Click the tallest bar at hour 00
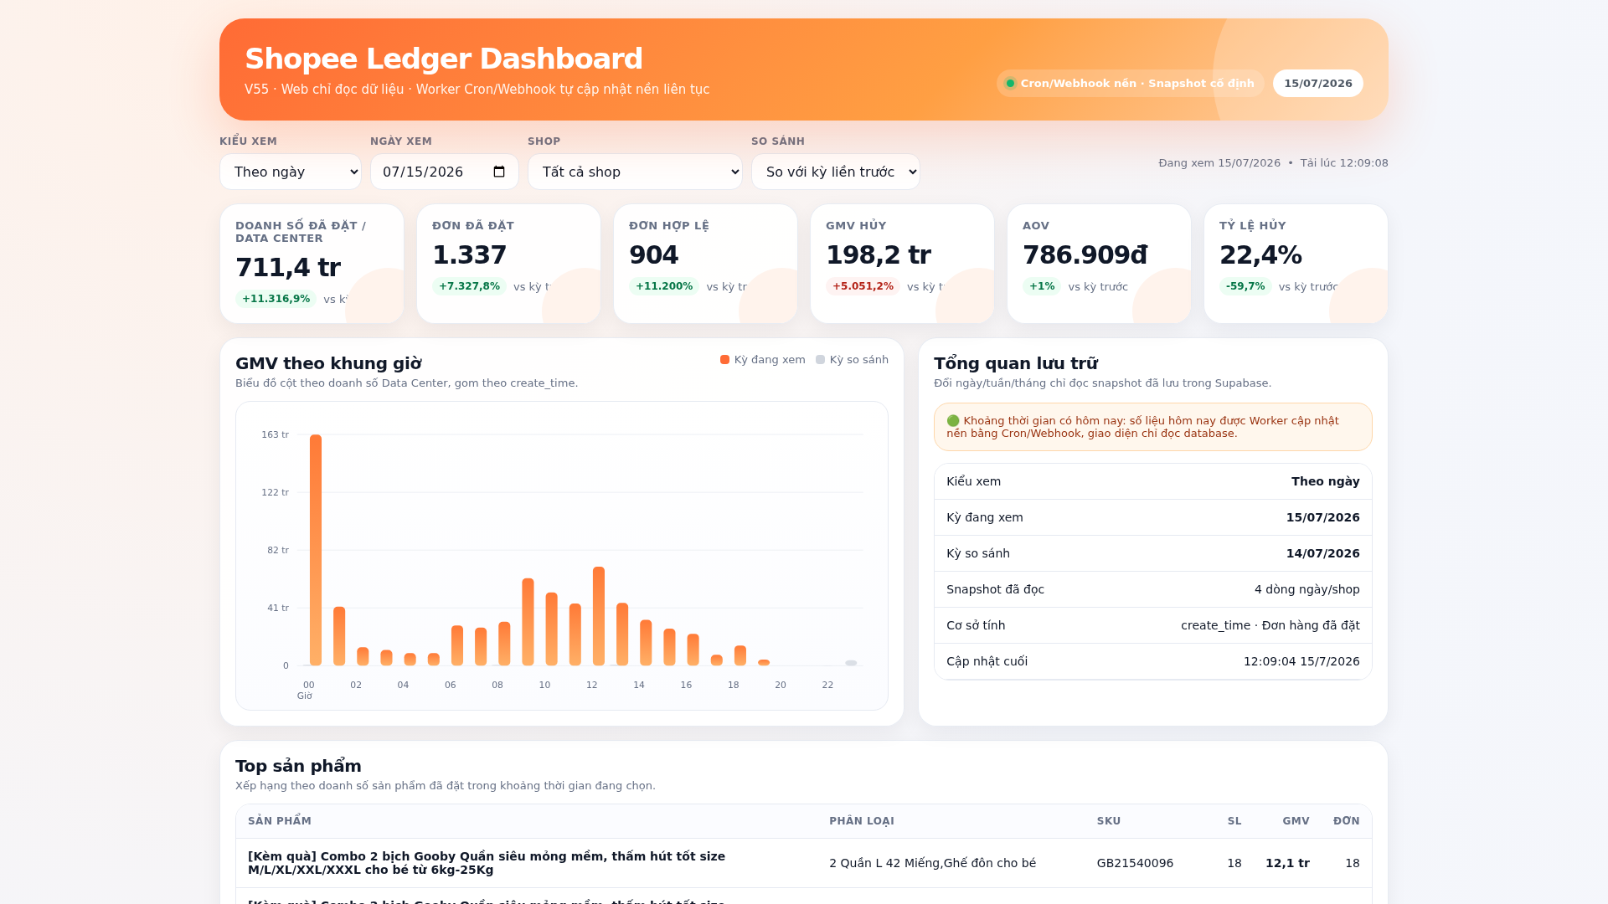 click(x=316, y=550)
